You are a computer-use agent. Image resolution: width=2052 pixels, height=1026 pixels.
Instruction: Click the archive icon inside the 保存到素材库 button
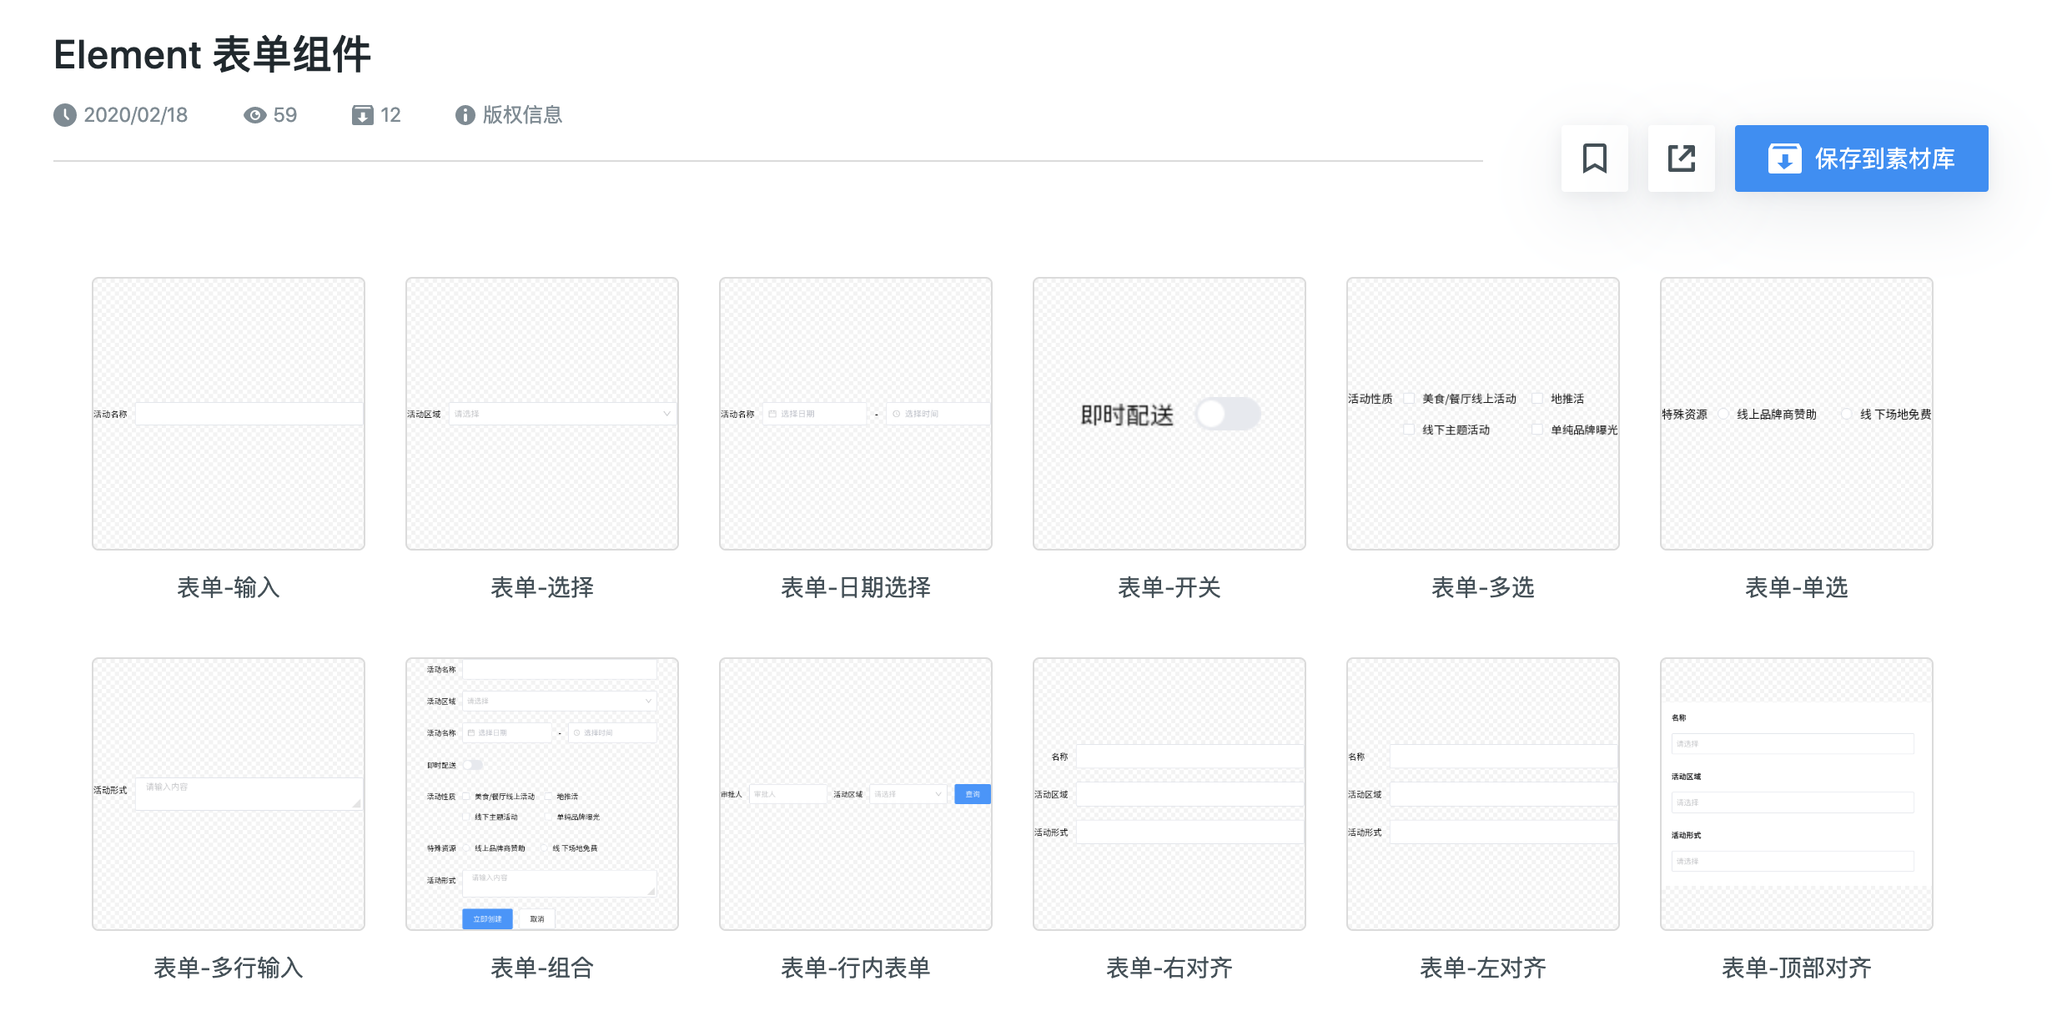click(1784, 158)
